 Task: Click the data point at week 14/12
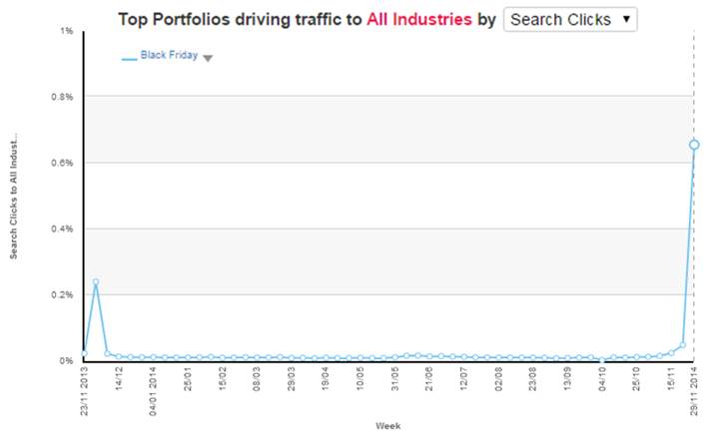(119, 356)
